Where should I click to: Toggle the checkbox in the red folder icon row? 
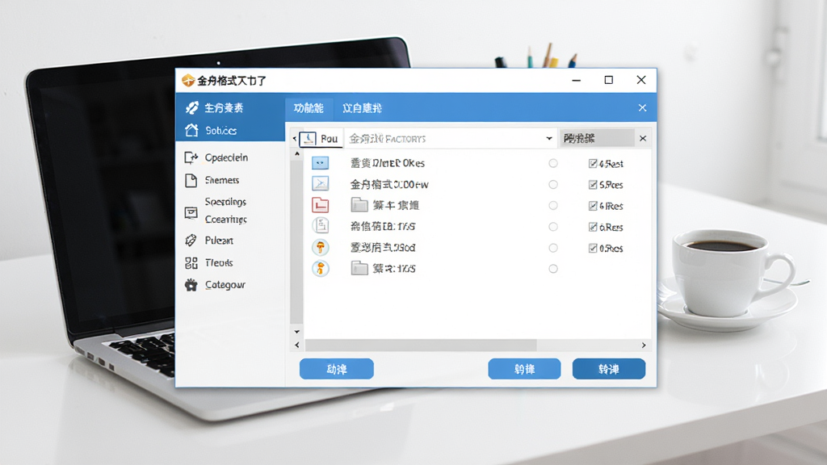click(593, 206)
